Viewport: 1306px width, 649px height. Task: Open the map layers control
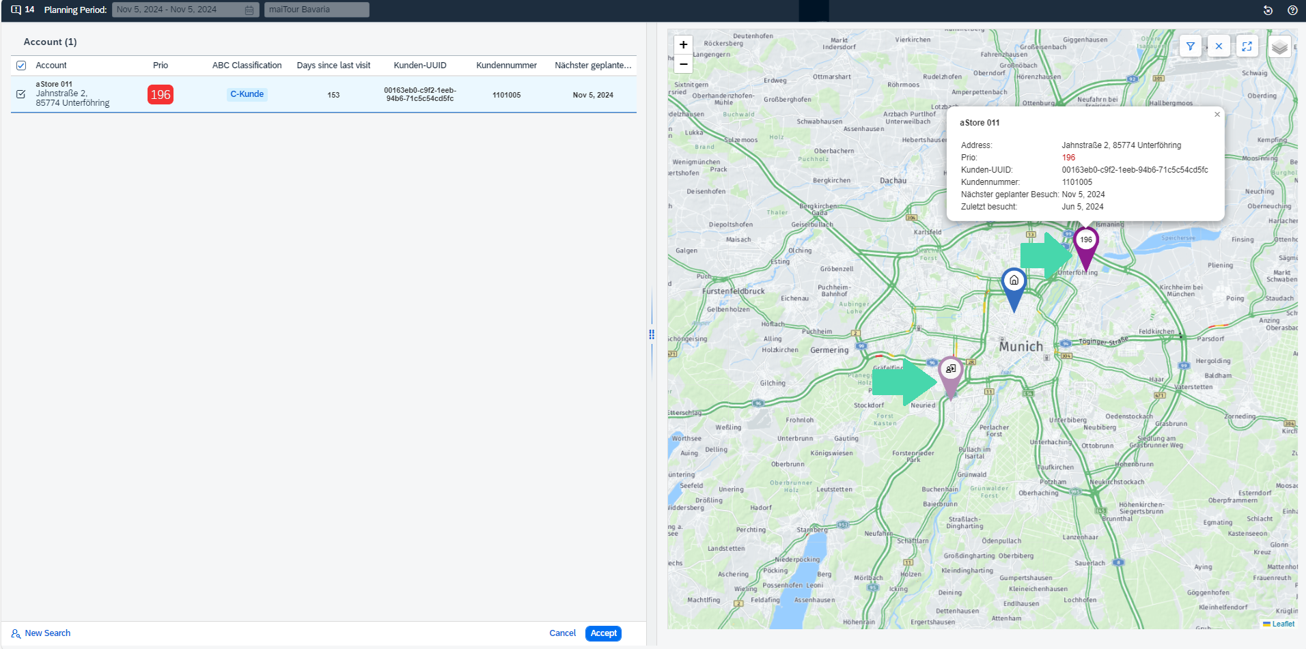(x=1279, y=46)
